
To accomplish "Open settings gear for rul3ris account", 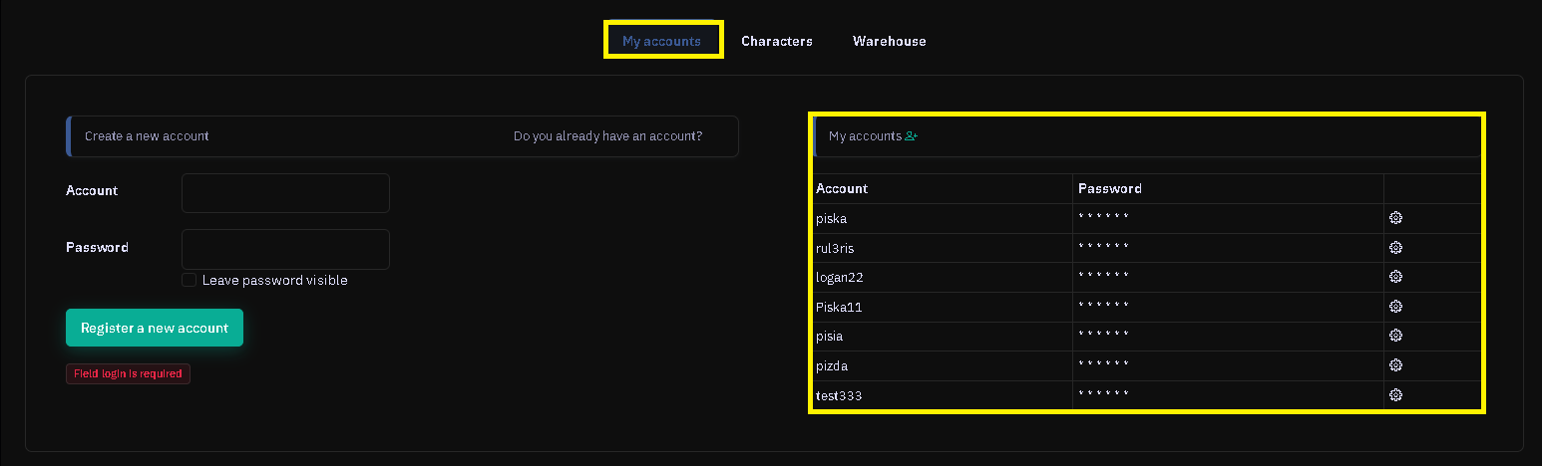I will pos(1395,248).
